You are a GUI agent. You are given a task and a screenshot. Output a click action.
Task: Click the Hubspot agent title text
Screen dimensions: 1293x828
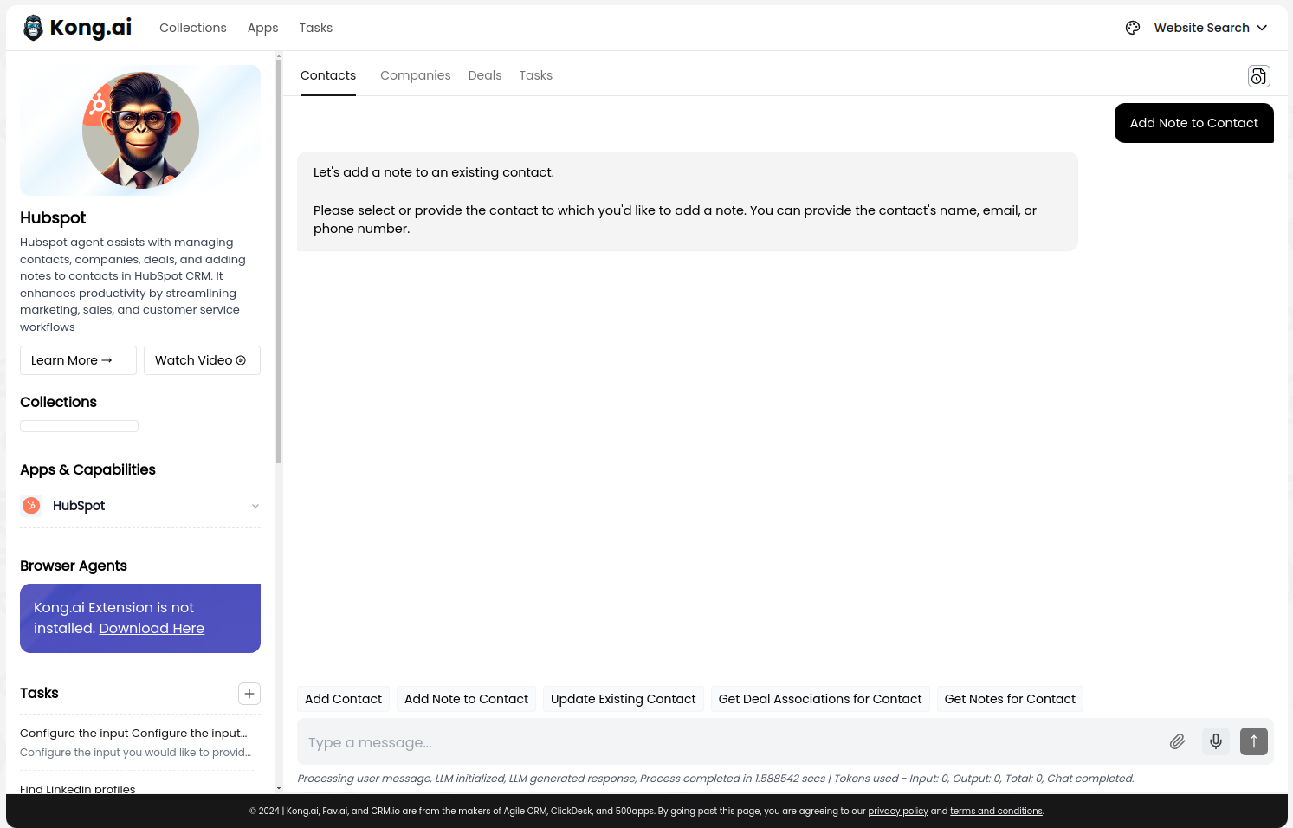[53, 217]
